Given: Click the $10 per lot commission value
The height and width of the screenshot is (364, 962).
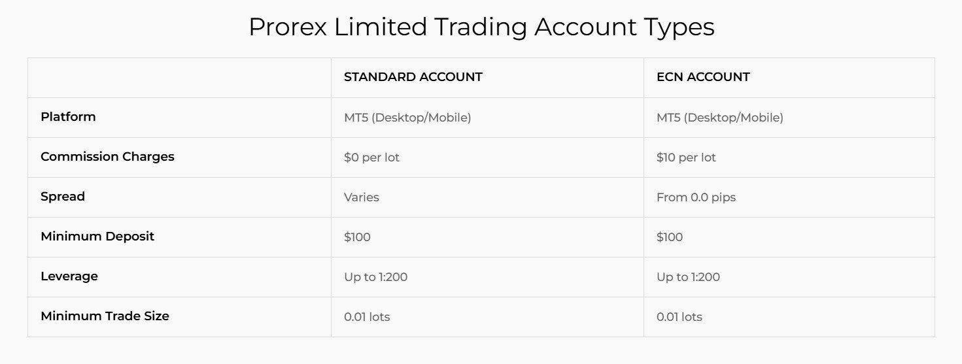Looking at the screenshot, I should [x=686, y=157].
